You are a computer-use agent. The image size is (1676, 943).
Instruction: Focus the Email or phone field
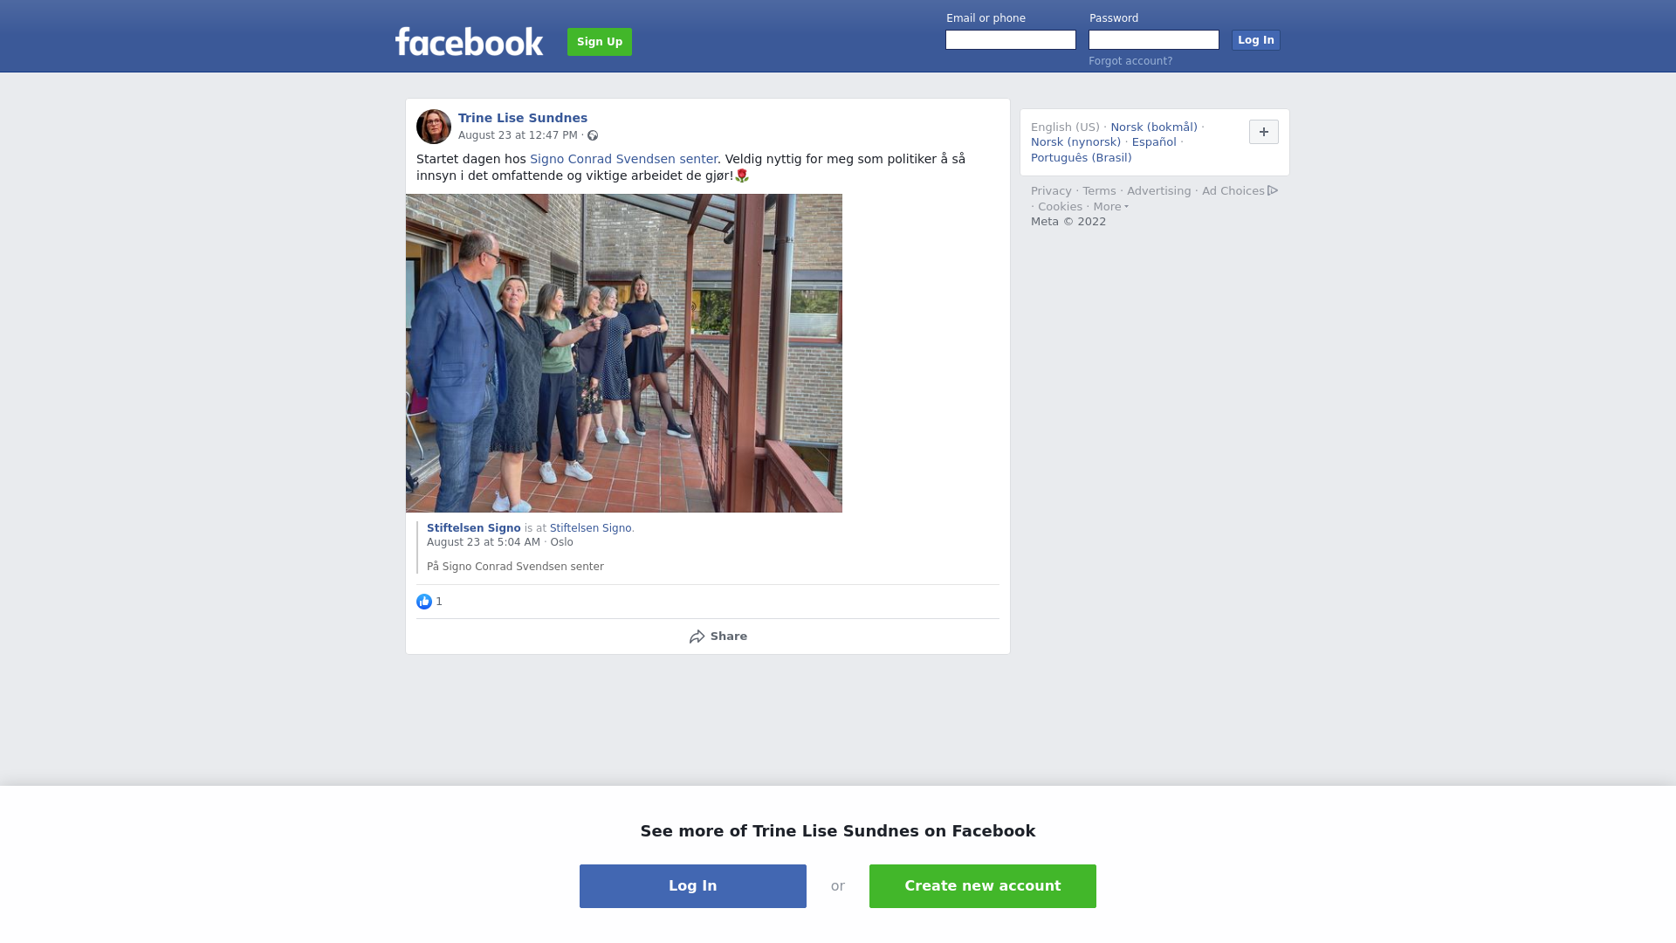(1011, 40)
